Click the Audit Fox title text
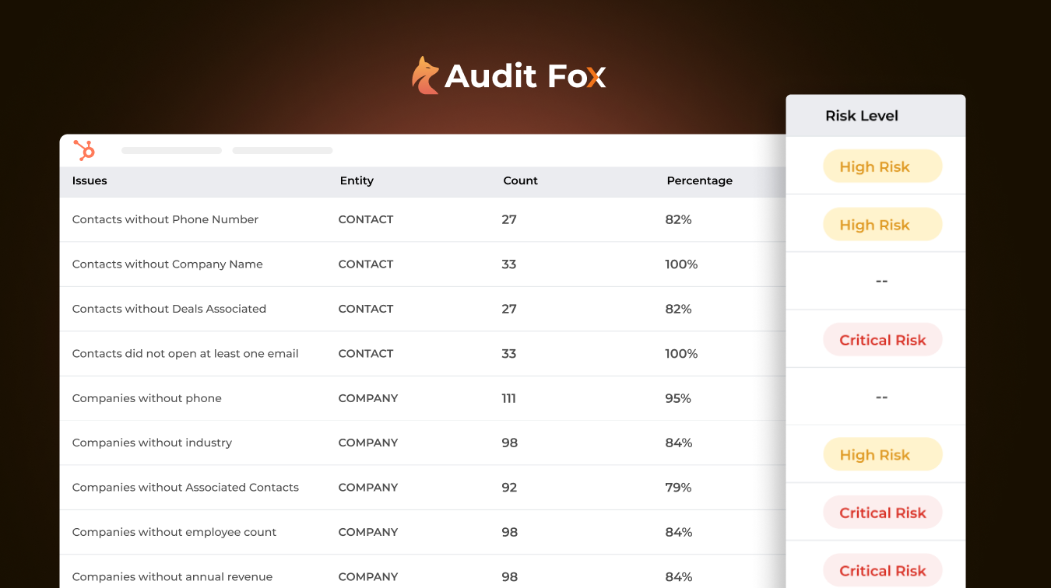 pos(525,76)
